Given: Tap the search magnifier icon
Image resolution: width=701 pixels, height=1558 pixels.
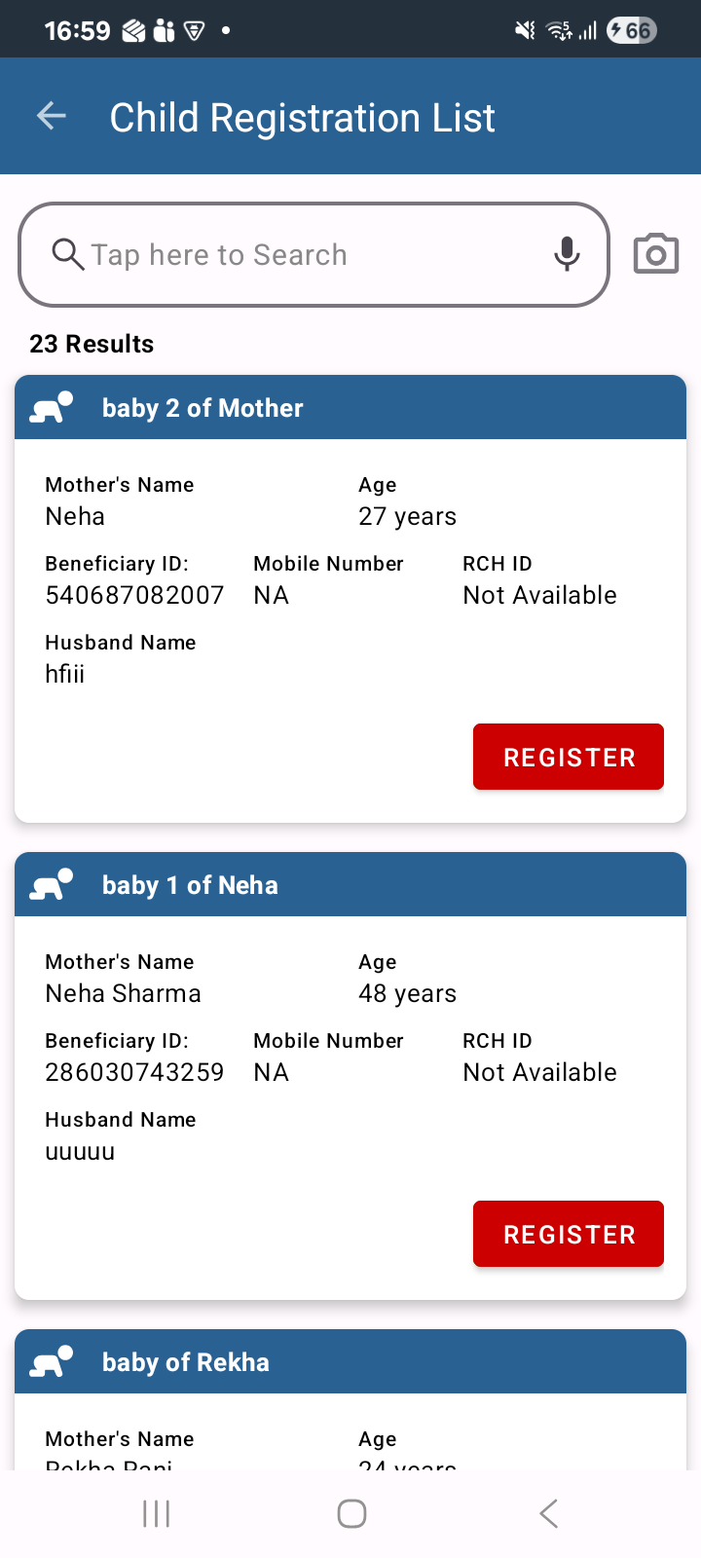Looking at the screenshot, I should (x=67, y=254).
